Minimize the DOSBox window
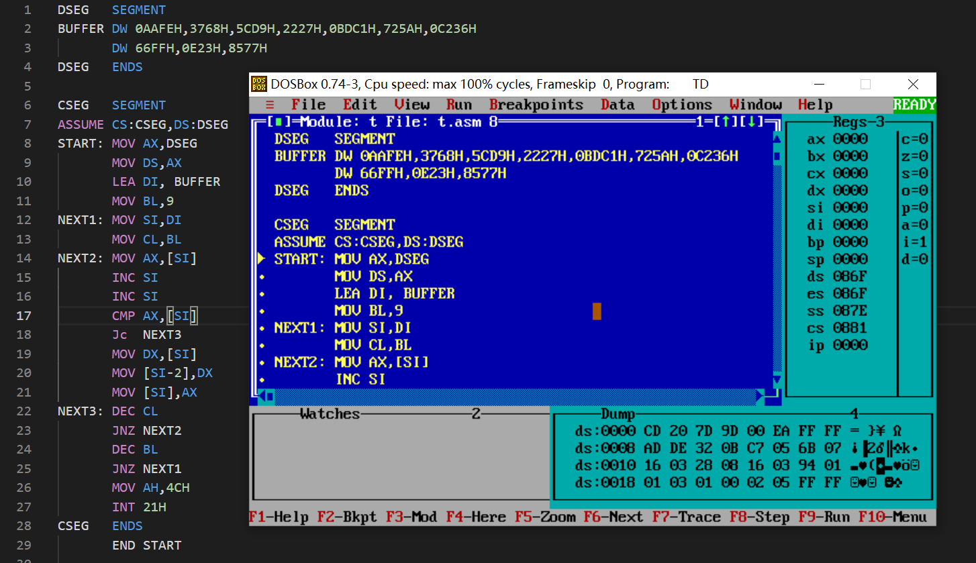The width and height of the screenshot is (976, 563). pyautogui.click(x=820, y=84)
